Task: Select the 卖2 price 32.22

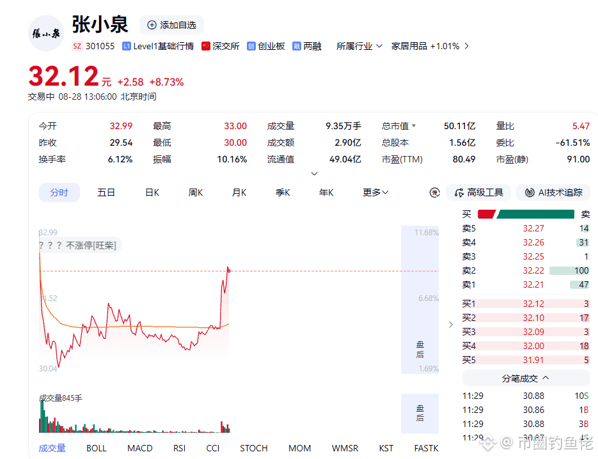Action: click(x=533, y=270)
